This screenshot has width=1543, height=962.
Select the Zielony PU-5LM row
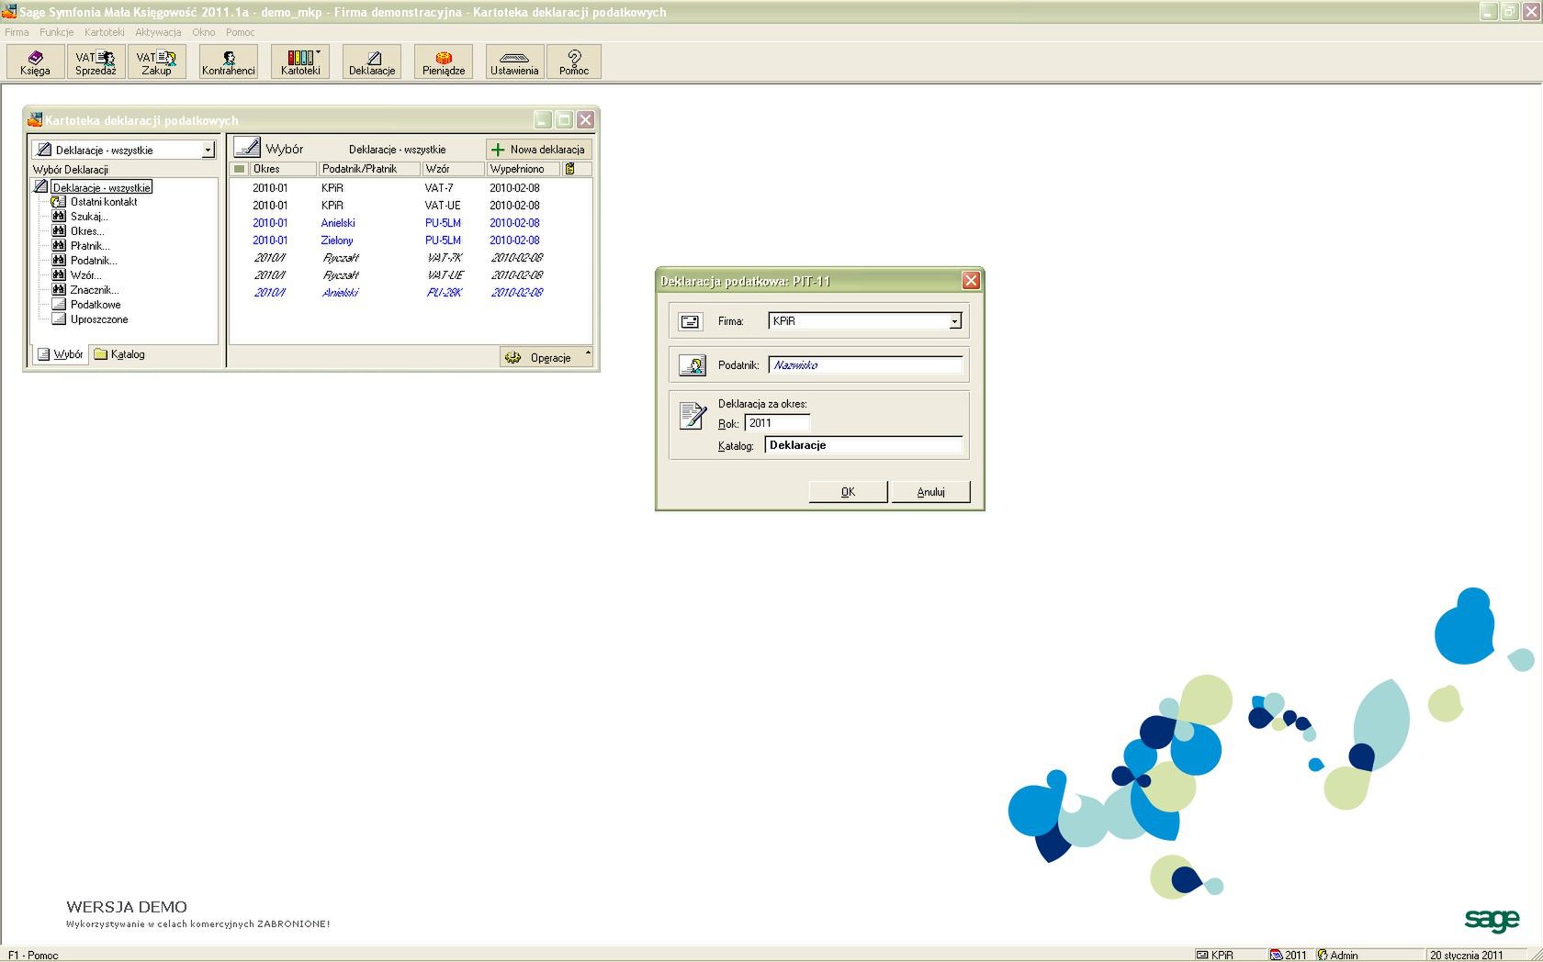click(x=410, y=240)
